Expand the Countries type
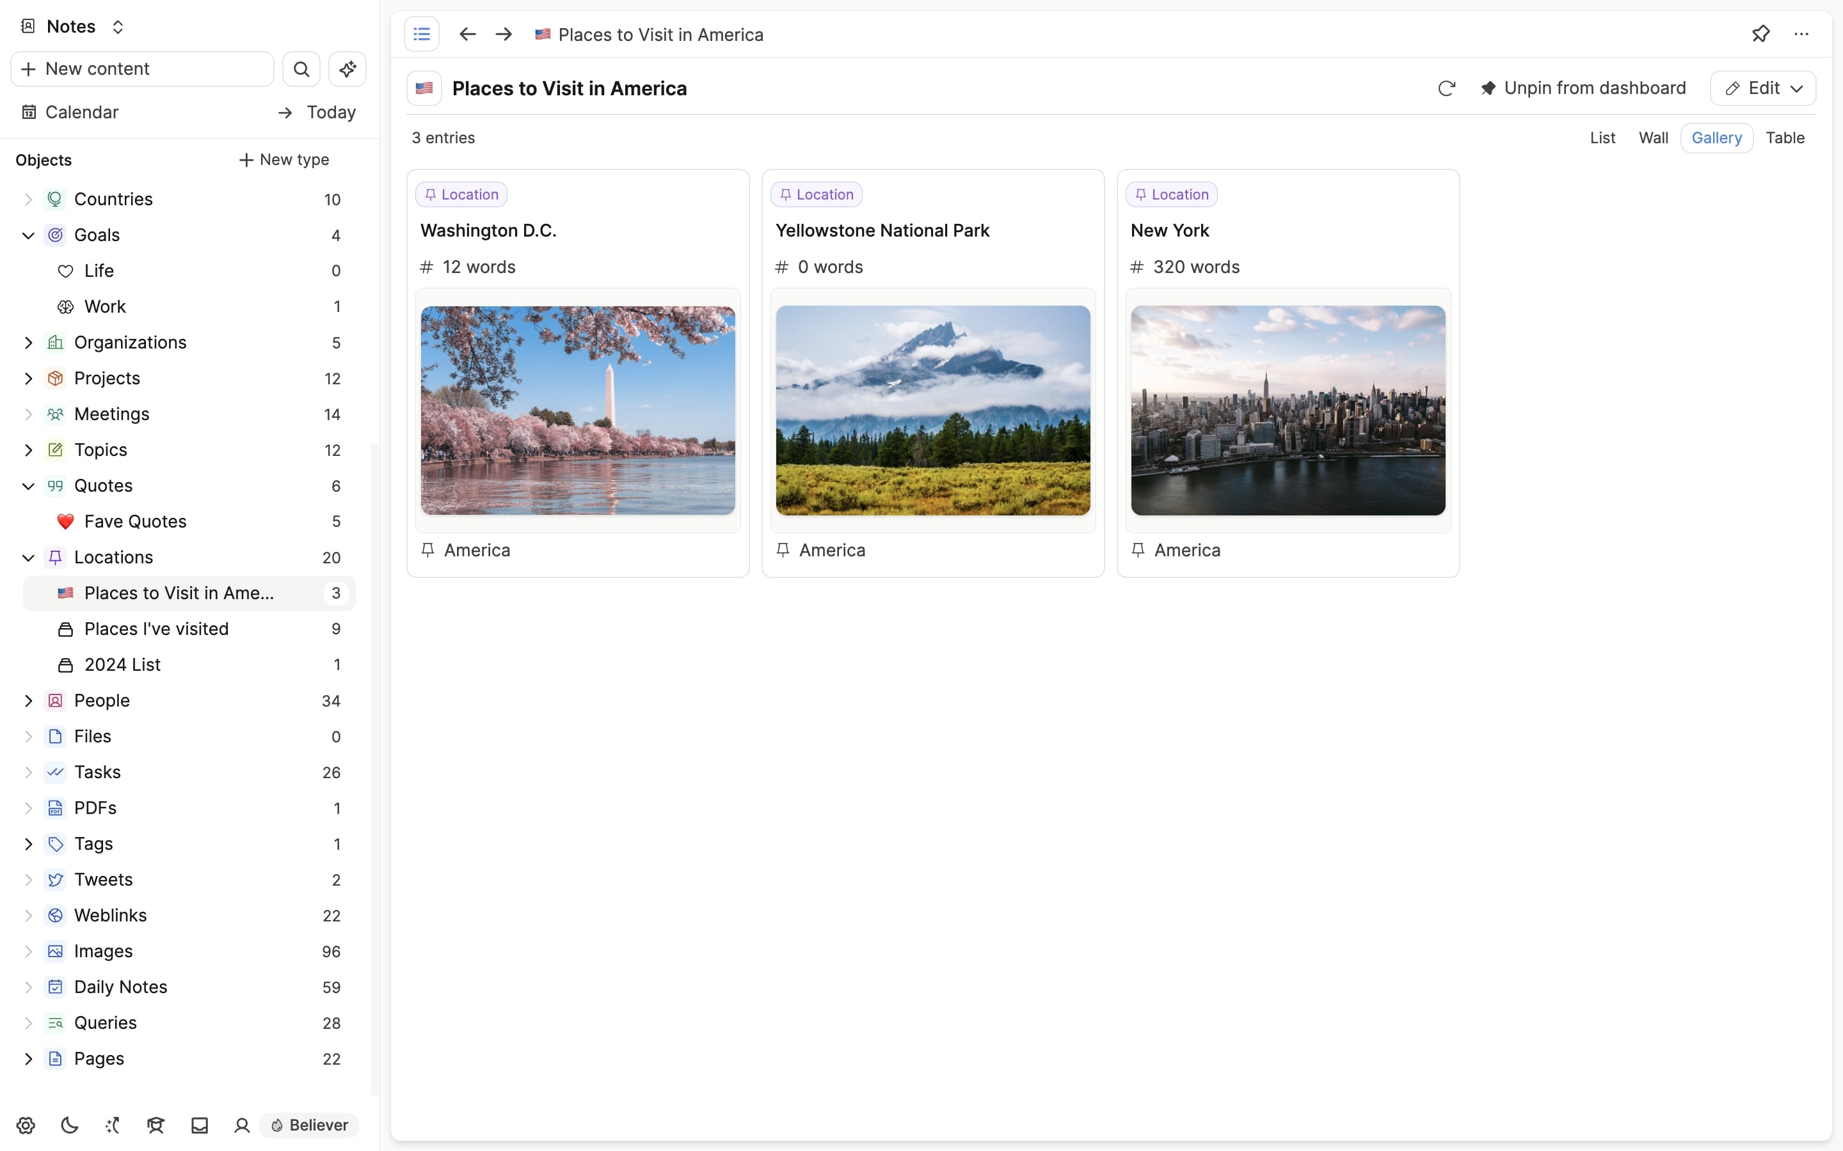Image resolution: width=1843 pixels, height=1151 pixels. coord(28,200)
